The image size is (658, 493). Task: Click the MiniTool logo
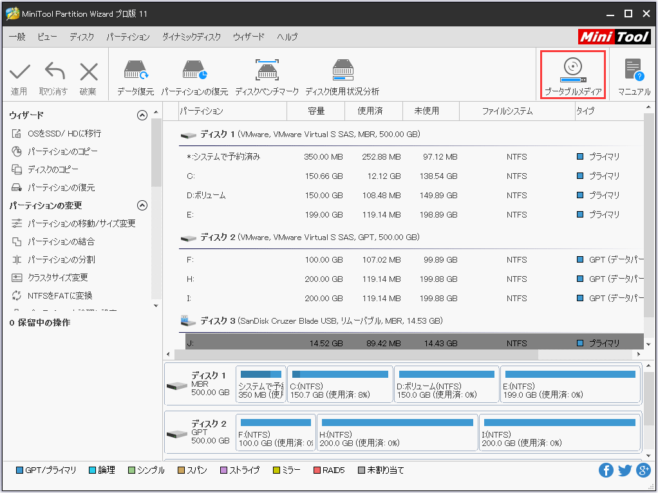click(x=614, y=37)
